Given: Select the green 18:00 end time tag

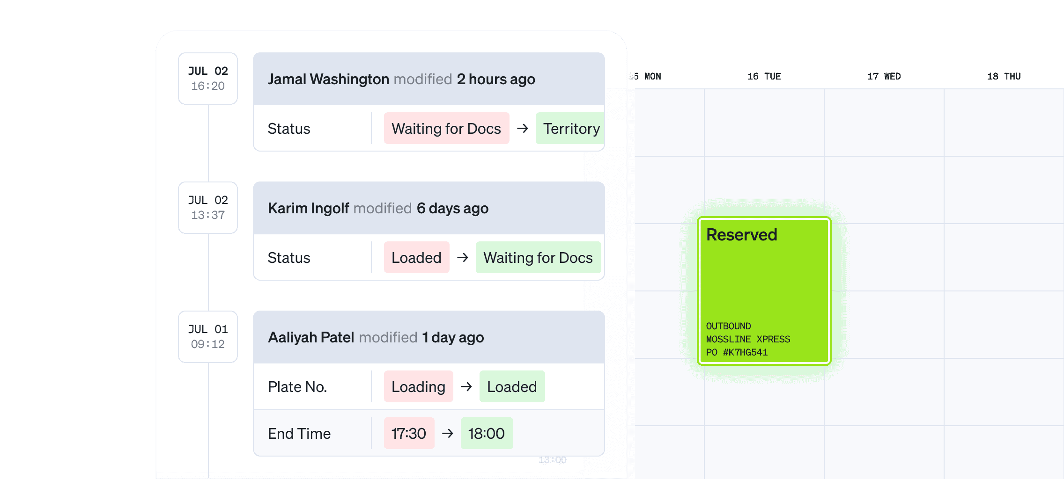Looking at the screenshot, I should 487,433.
